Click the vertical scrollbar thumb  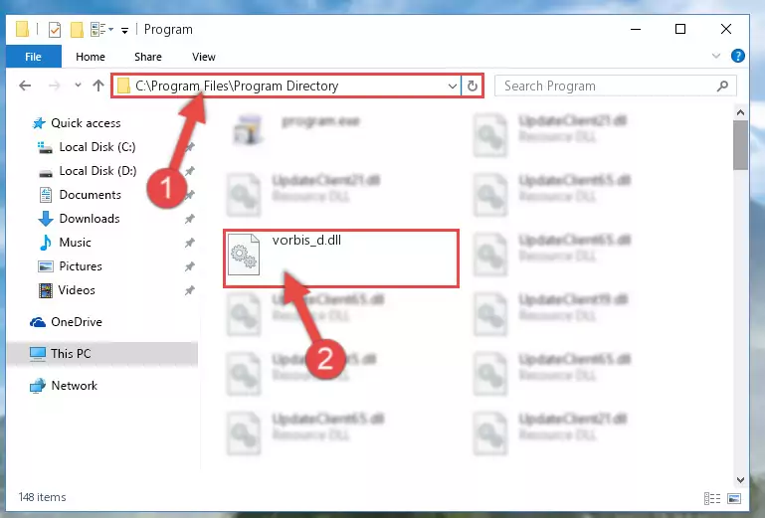740,145
